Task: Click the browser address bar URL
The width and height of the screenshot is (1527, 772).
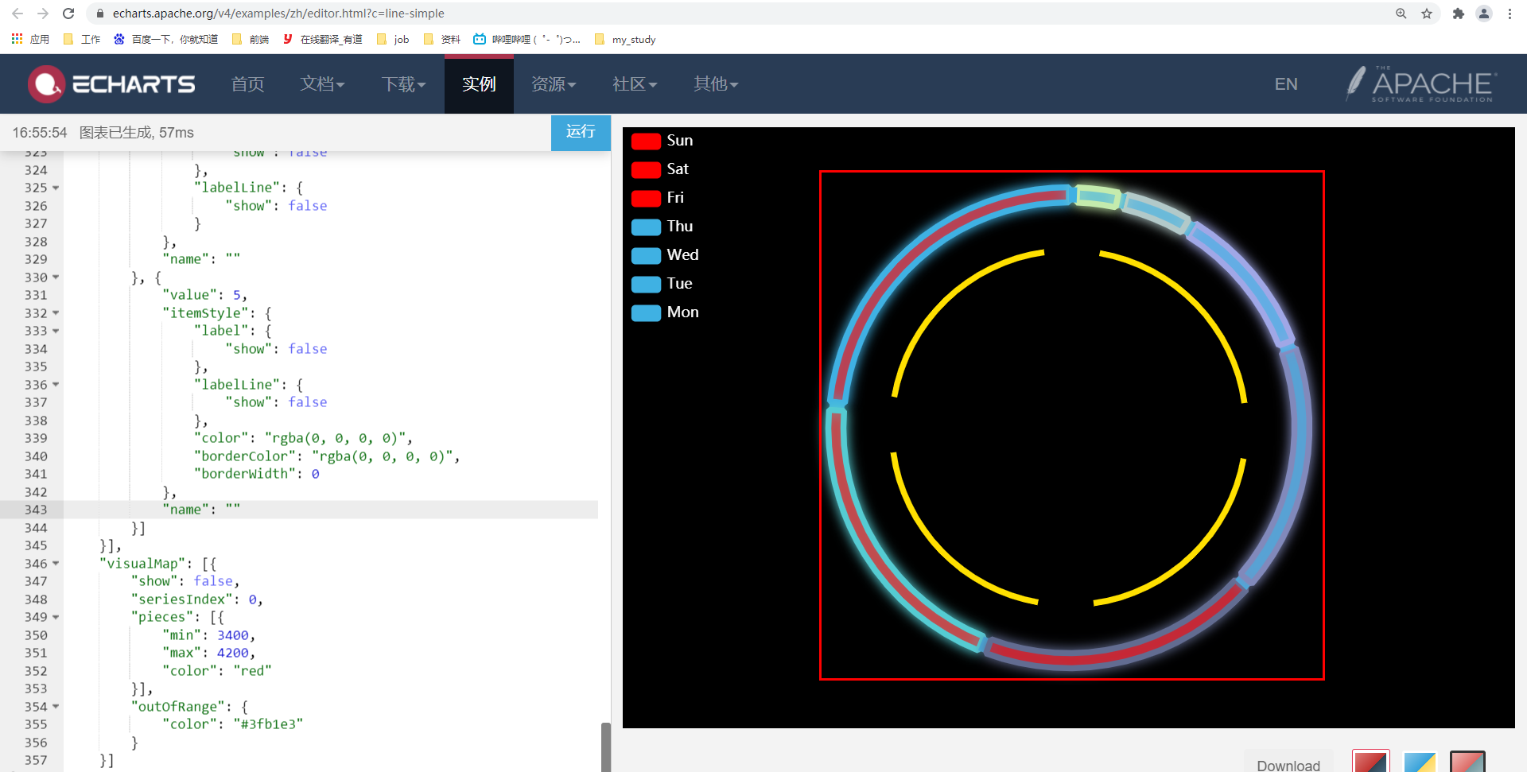Action: point(278,14)
